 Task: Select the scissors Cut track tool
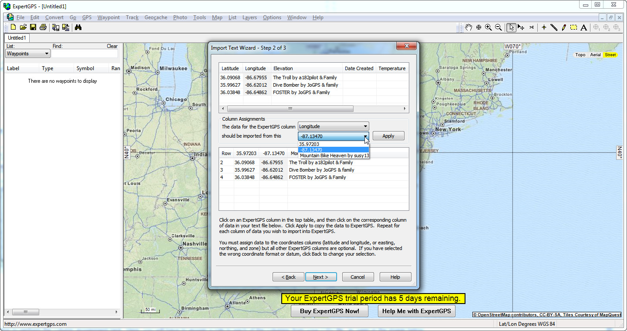click(x=532, y=27)
